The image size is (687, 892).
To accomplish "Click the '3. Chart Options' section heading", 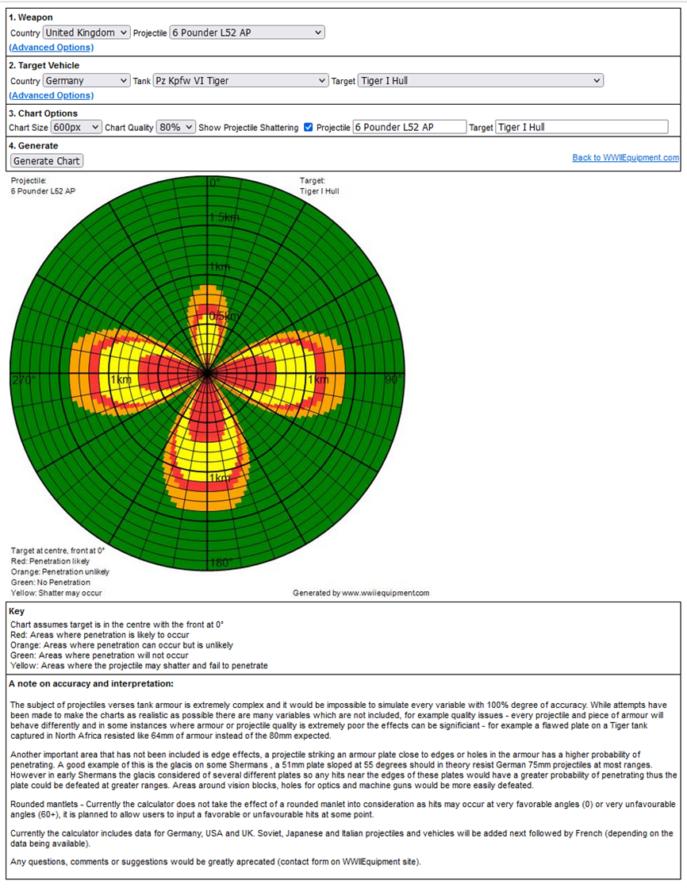I will [x=43, y=113].
